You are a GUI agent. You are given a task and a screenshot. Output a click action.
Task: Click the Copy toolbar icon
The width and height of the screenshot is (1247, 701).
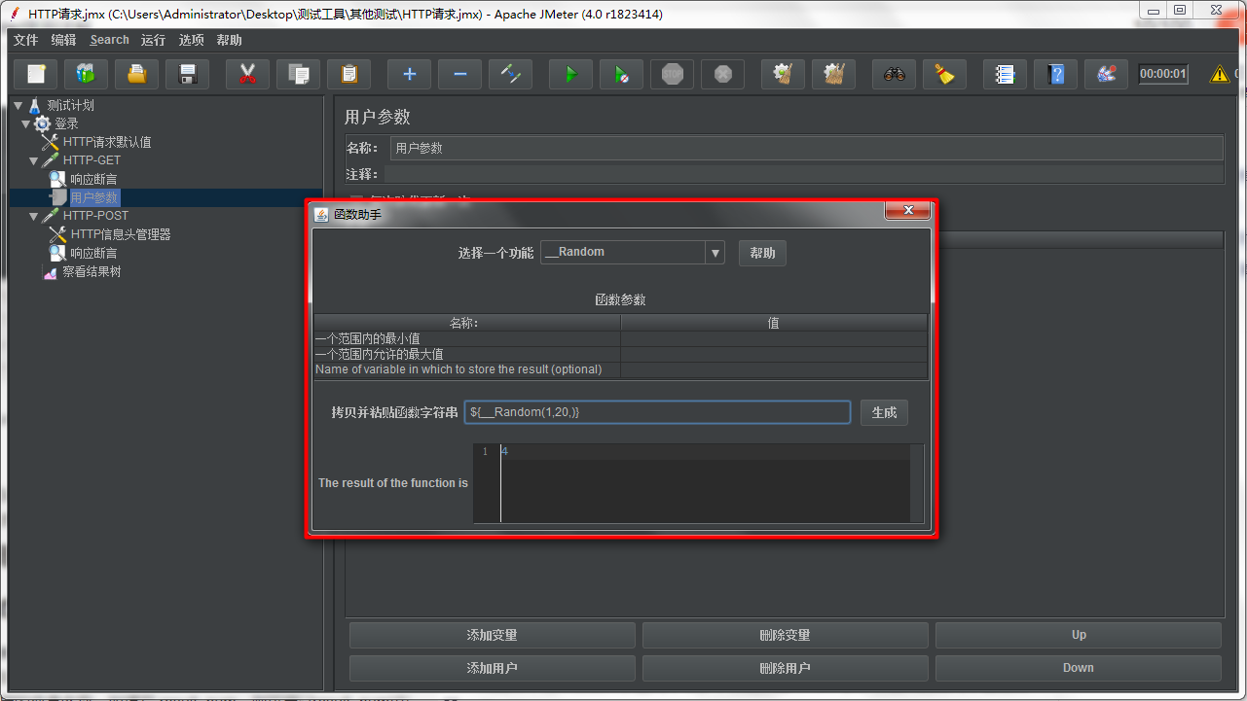point(299,74)
